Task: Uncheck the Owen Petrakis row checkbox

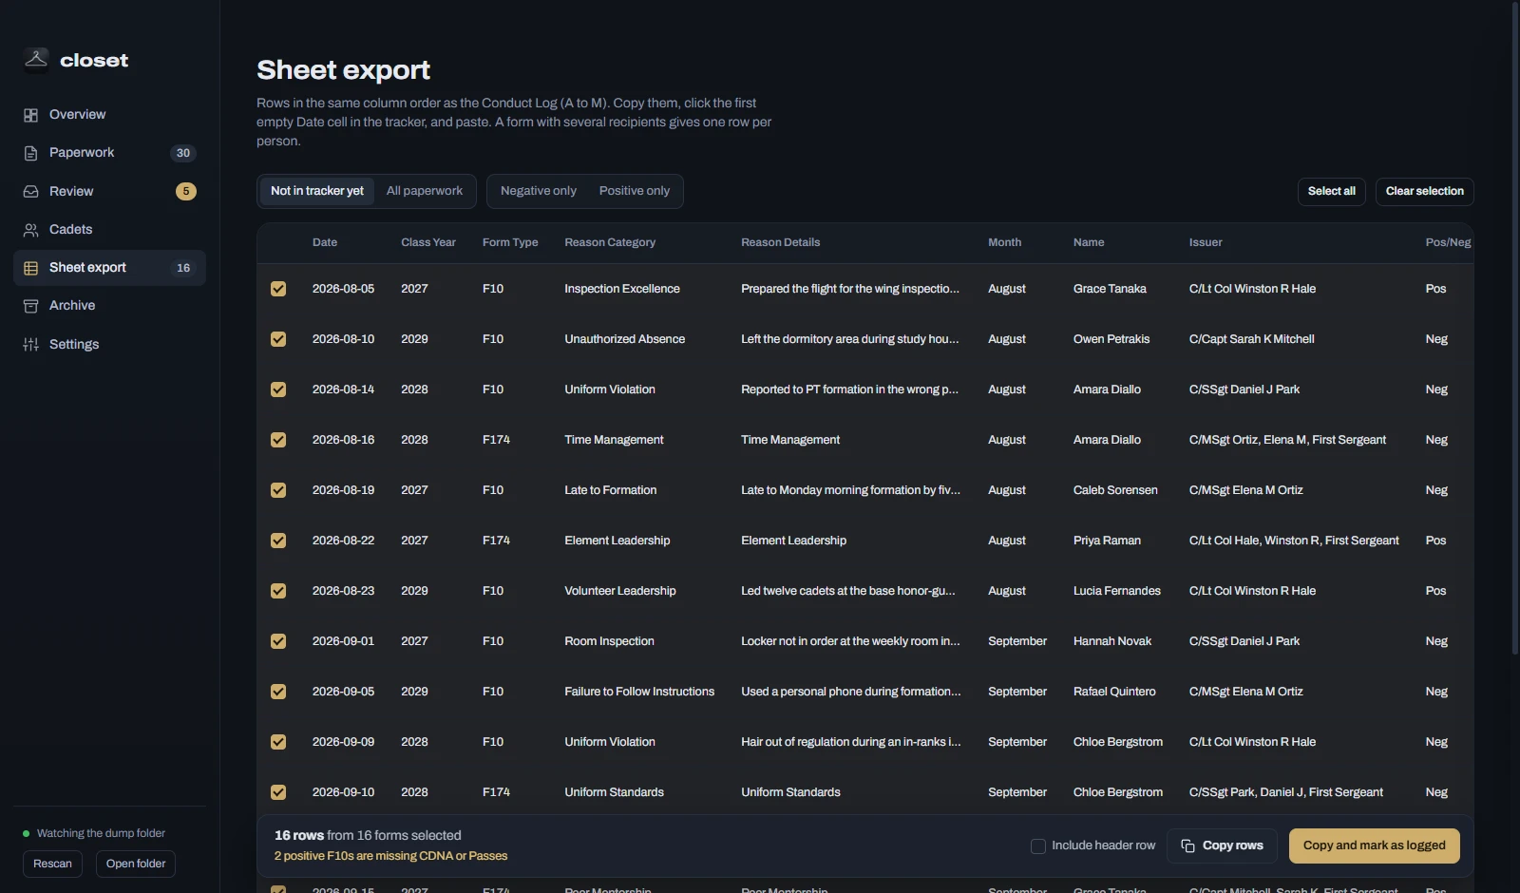Action: 278,339
